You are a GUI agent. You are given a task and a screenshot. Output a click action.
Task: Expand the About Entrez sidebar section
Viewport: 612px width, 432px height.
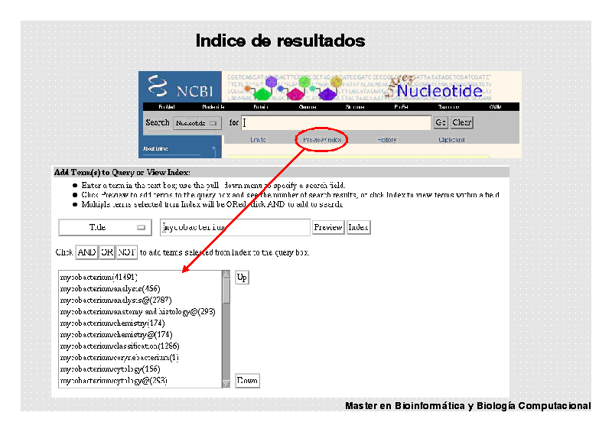180,149
